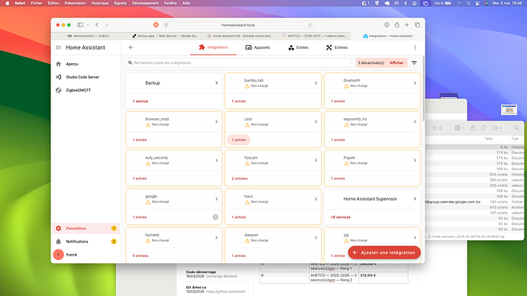Click the homeassistant.local address bar
Image resolution: width=527 pixels, height=296 pixels.
pyautogui.click(x=238, y=25)
